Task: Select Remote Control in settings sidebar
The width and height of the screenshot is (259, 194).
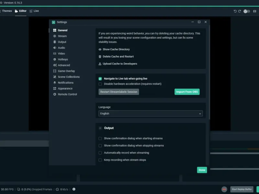Action: point(67,94)
